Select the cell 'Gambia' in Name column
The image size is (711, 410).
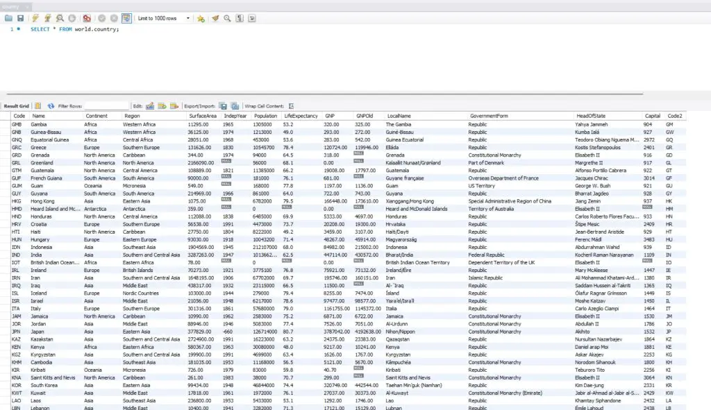coord(39,124)
